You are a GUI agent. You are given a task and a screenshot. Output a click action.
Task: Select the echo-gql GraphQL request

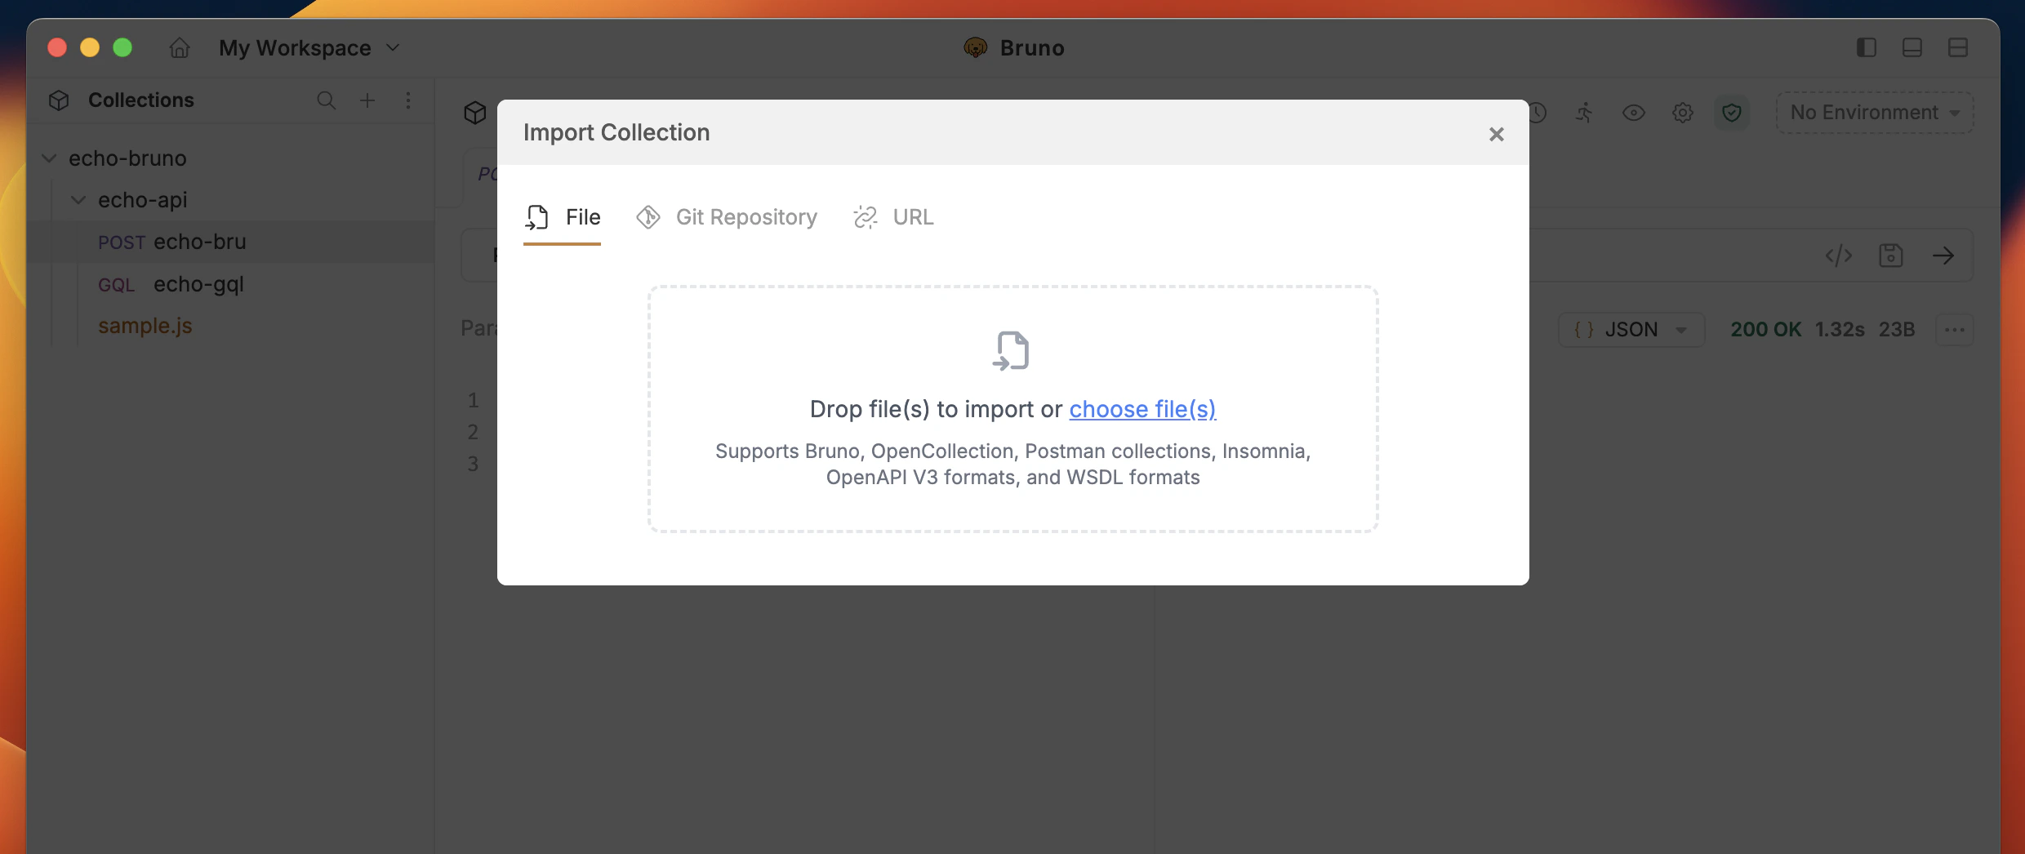[x=198, y=284]
